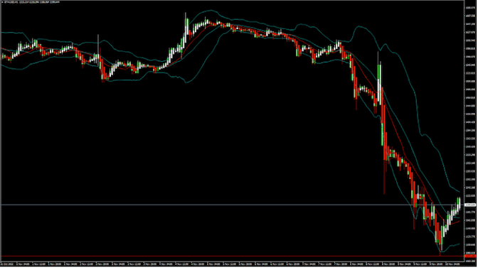Select the red horizontal line near the chart bottom
478x270 pixels.
[x=232, y=256]
